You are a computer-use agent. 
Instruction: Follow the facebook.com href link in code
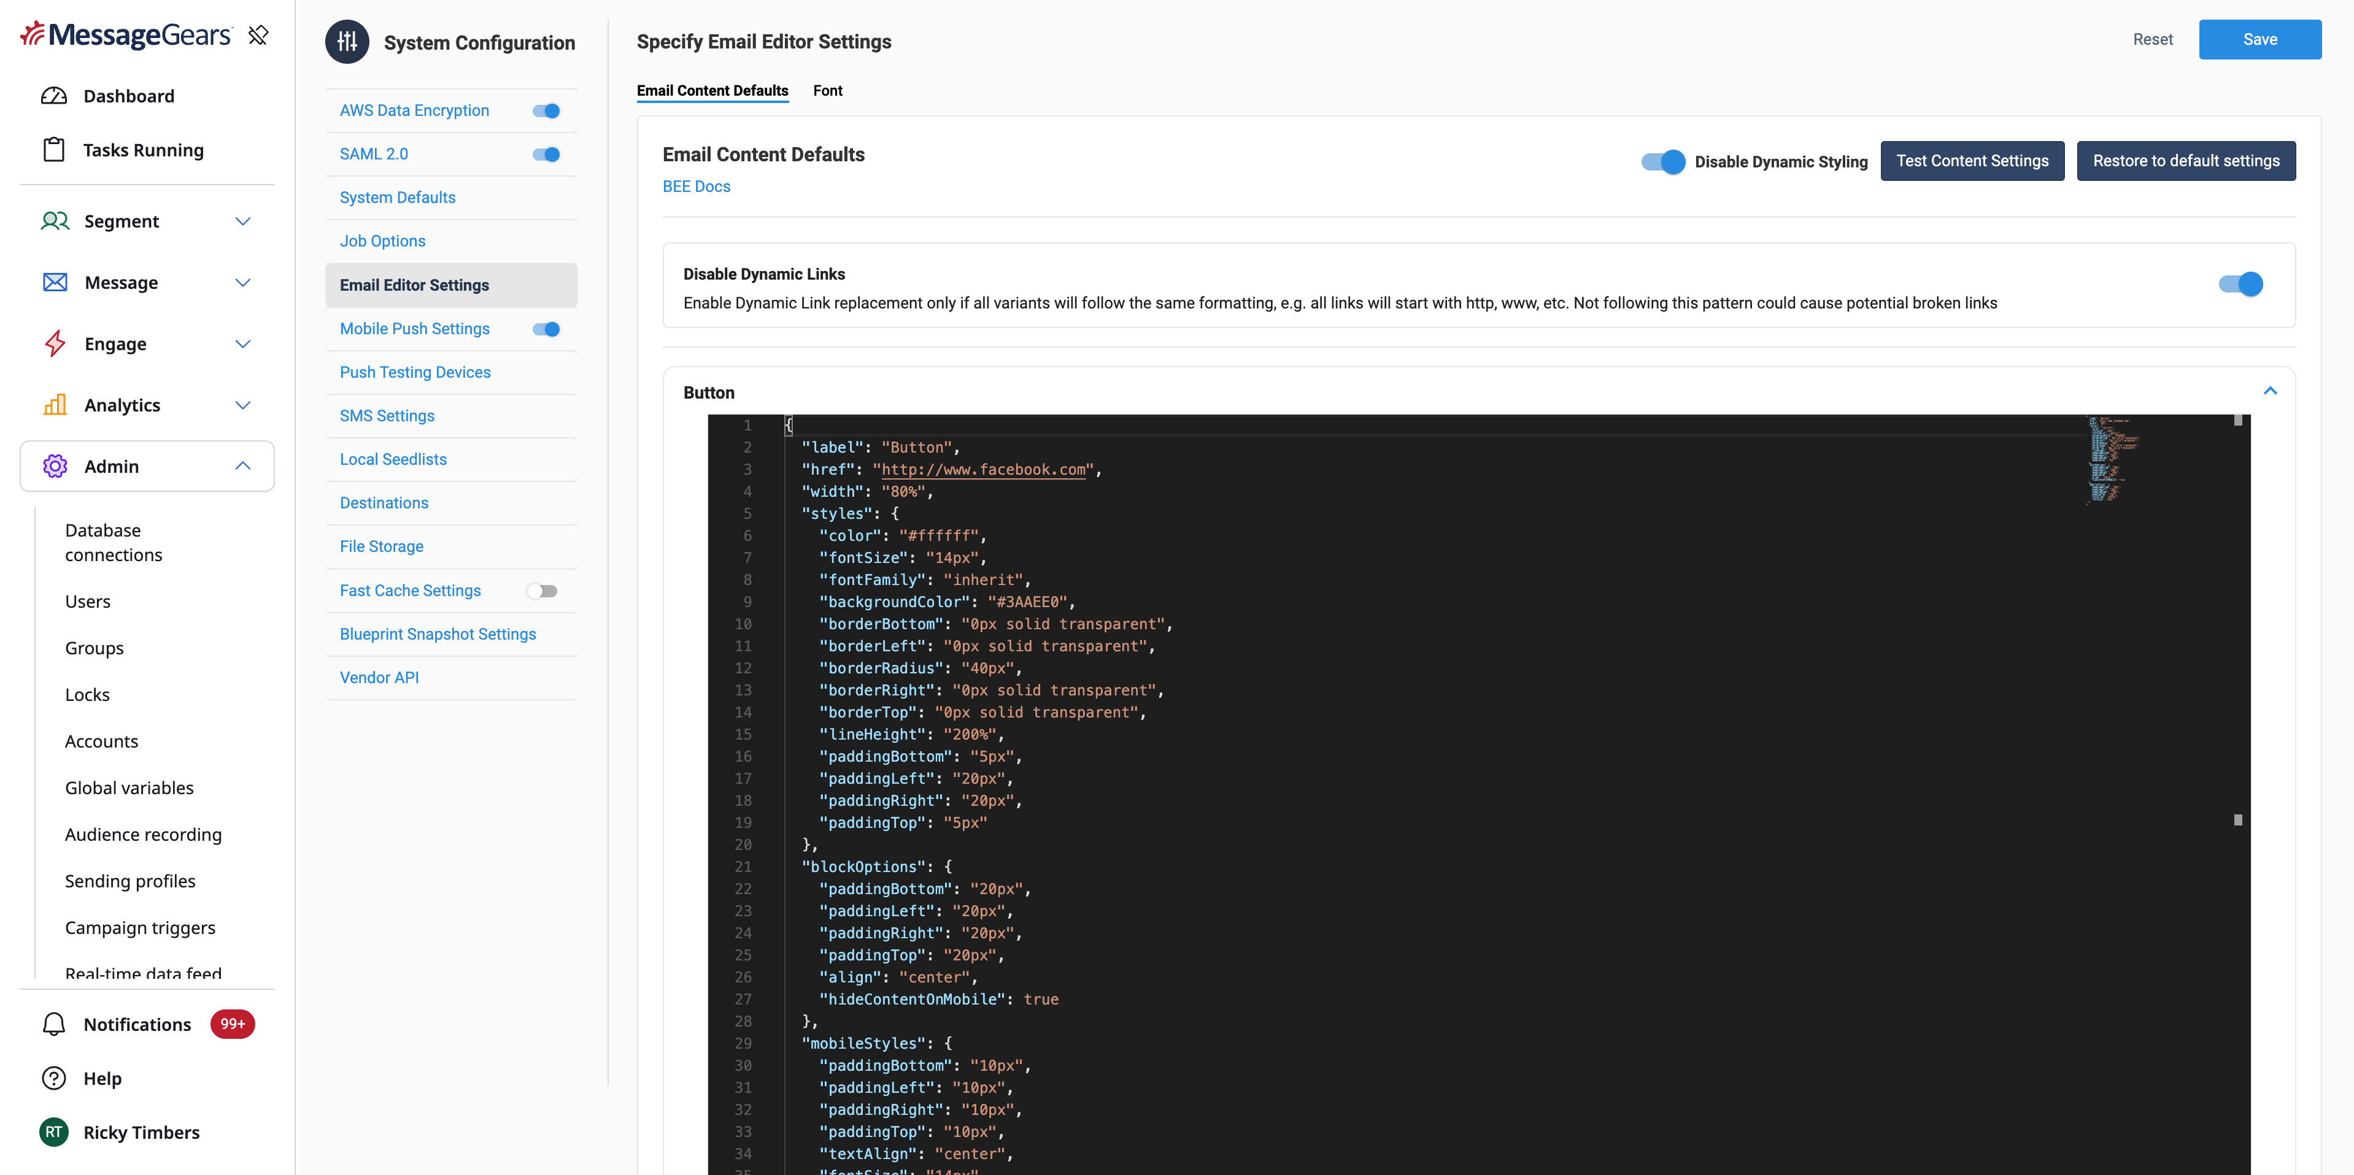coord(983,469)
